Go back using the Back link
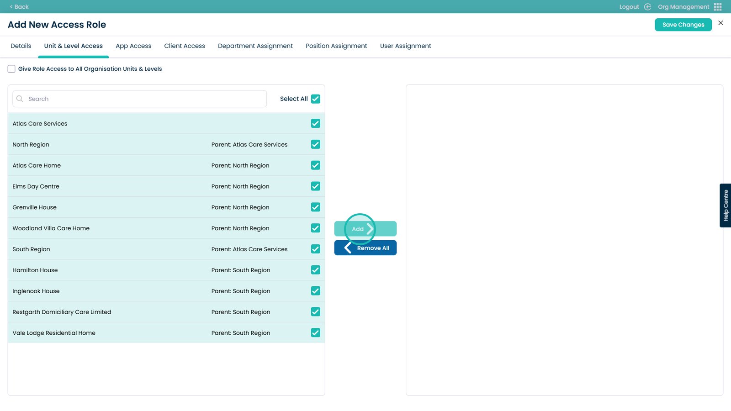This screenshot has height=411, width=731. click(x=19, y=7)
